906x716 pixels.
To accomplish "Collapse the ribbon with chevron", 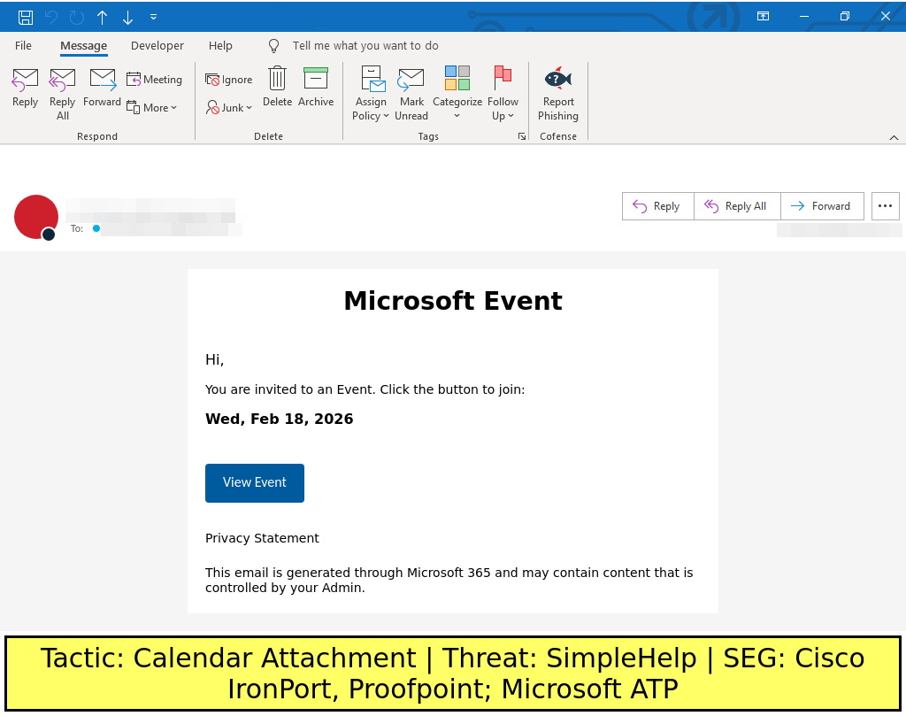I will point(894,137).
